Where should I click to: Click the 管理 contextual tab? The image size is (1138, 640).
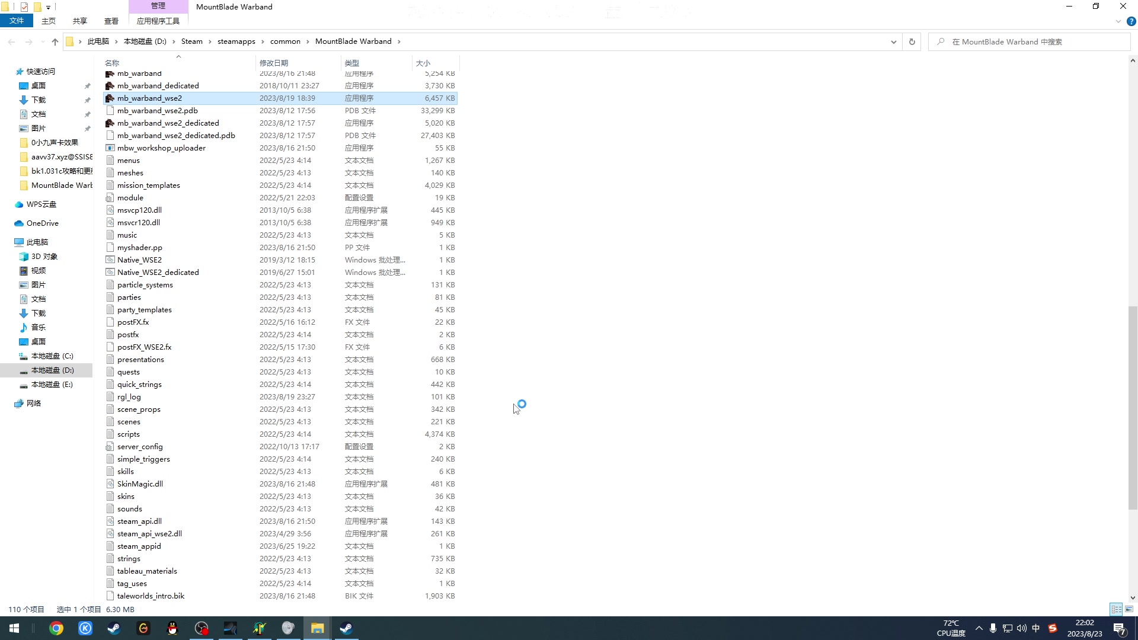pos(158,6)
